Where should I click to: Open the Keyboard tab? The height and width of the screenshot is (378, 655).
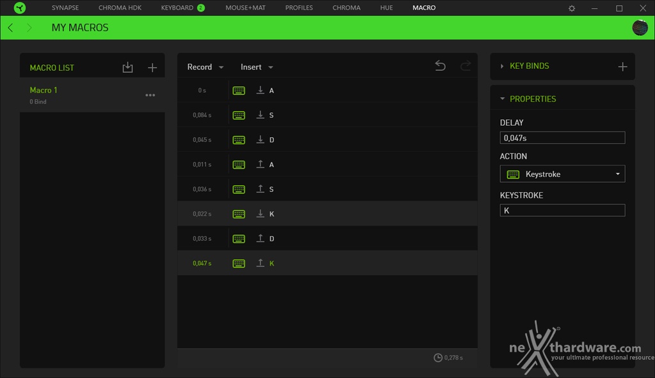177,8
